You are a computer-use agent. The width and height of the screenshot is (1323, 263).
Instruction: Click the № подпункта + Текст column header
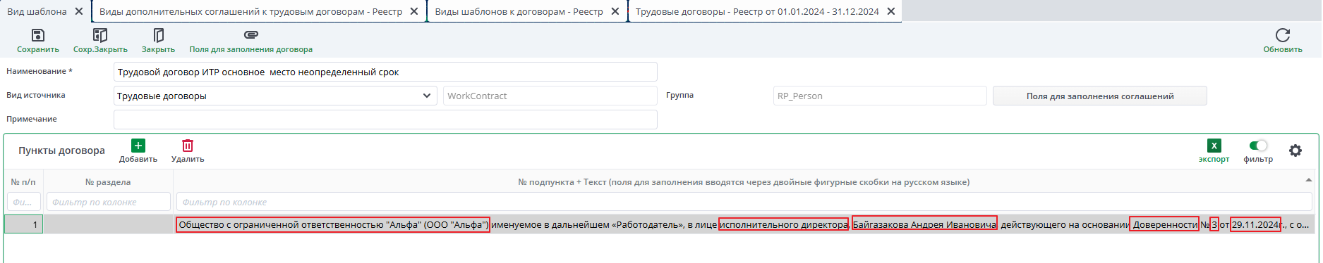(x=744, y=181)
